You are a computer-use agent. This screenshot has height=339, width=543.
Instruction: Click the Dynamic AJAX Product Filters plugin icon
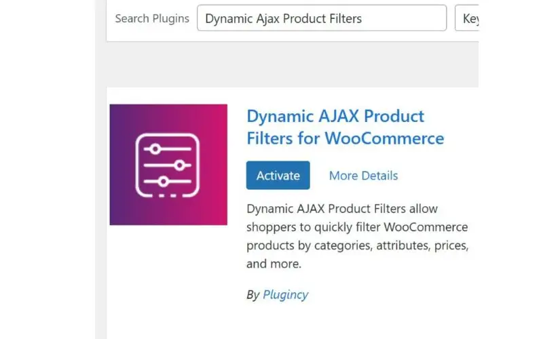point(168,165)
